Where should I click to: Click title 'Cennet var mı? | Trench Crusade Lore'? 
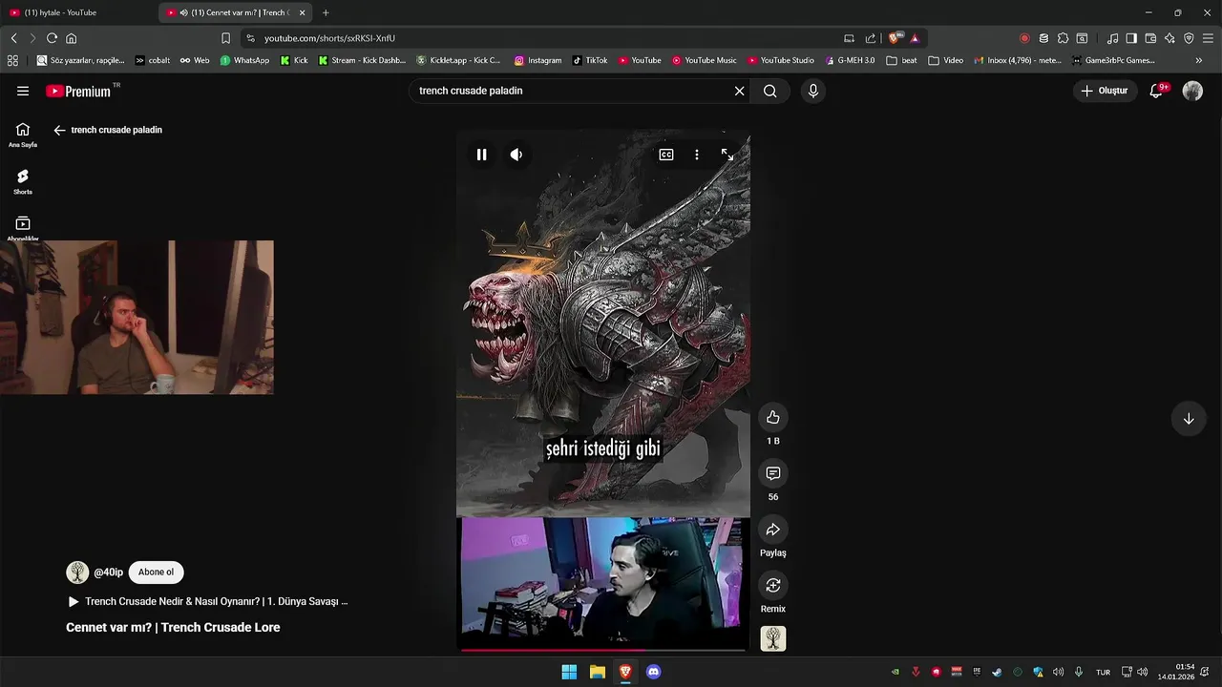(173, 628)
